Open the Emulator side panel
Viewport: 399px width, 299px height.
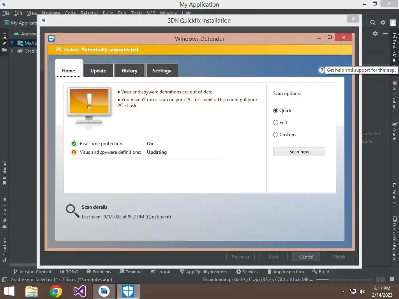click(x=394, y=195)
